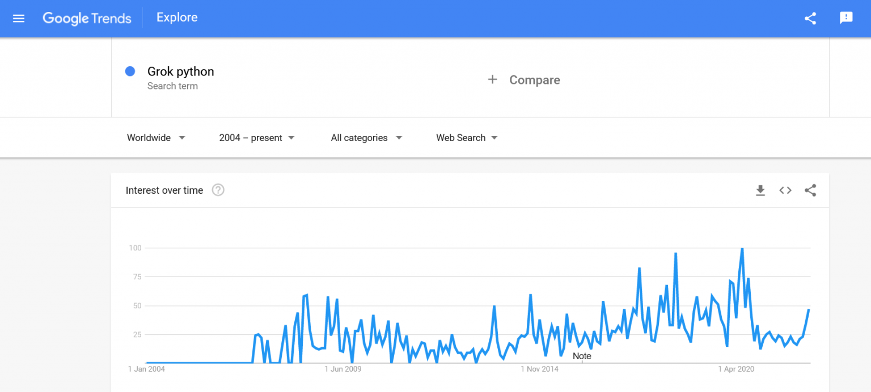Open the hamburger main menu
This screenshot has height=392, width=871.
[x=19, y=18]
